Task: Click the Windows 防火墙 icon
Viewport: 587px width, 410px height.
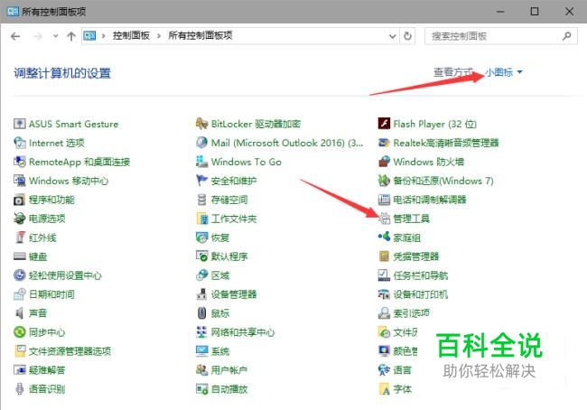Action: 384,162
